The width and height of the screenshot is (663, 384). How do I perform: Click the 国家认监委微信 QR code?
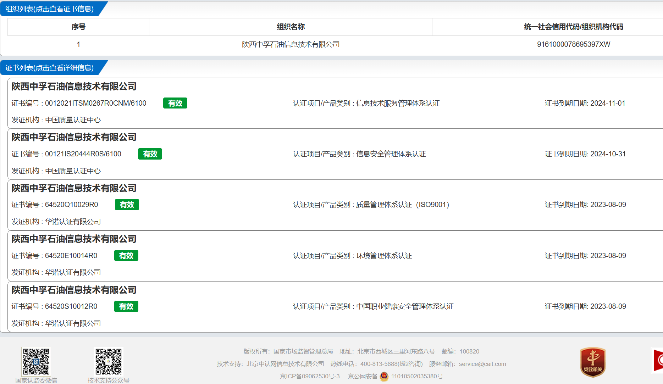tap(36, 361)
